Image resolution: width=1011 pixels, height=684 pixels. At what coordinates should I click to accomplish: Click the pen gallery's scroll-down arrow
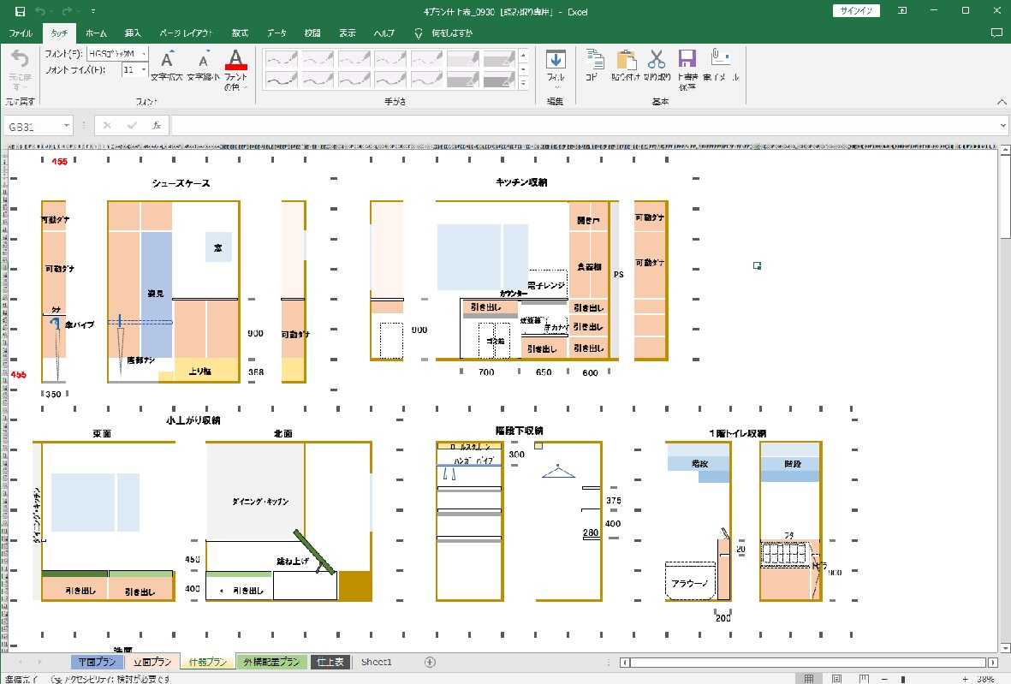(524, 69)
